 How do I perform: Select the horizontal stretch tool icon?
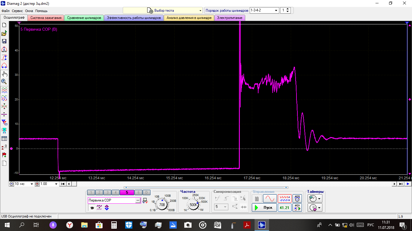coord(4,66)
